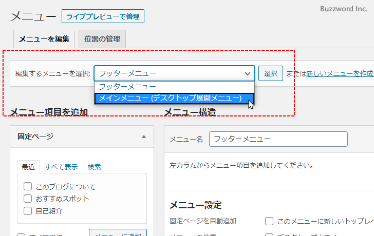Click the 固定ページ panel header title
The image size is (374, 236).
point(35,136)
